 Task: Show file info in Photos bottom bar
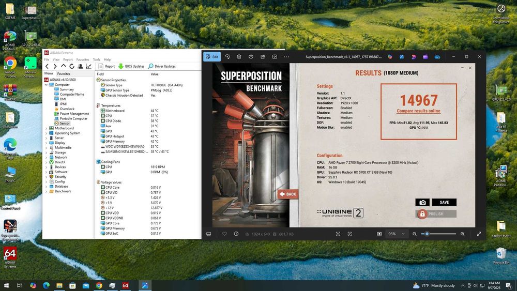(x=236, y=234)
